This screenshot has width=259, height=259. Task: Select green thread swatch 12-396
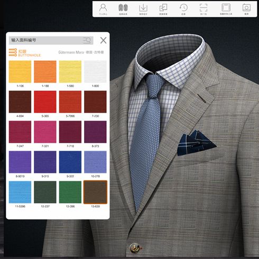(x=70, y=192)
